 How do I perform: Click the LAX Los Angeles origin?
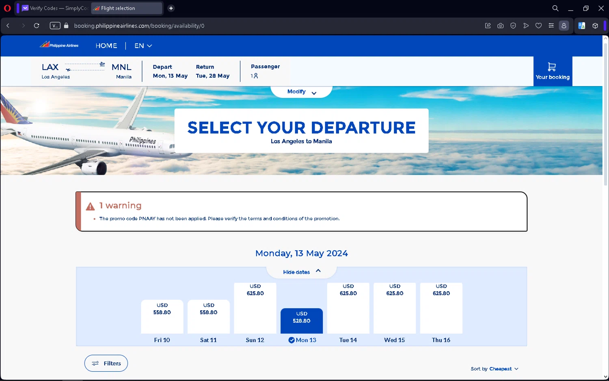pos(56,71)
